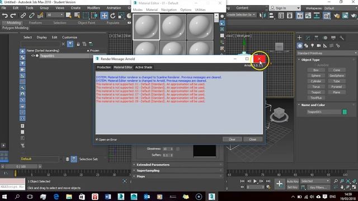Open Render Setup teapot icon

click(x=337, y=16)
